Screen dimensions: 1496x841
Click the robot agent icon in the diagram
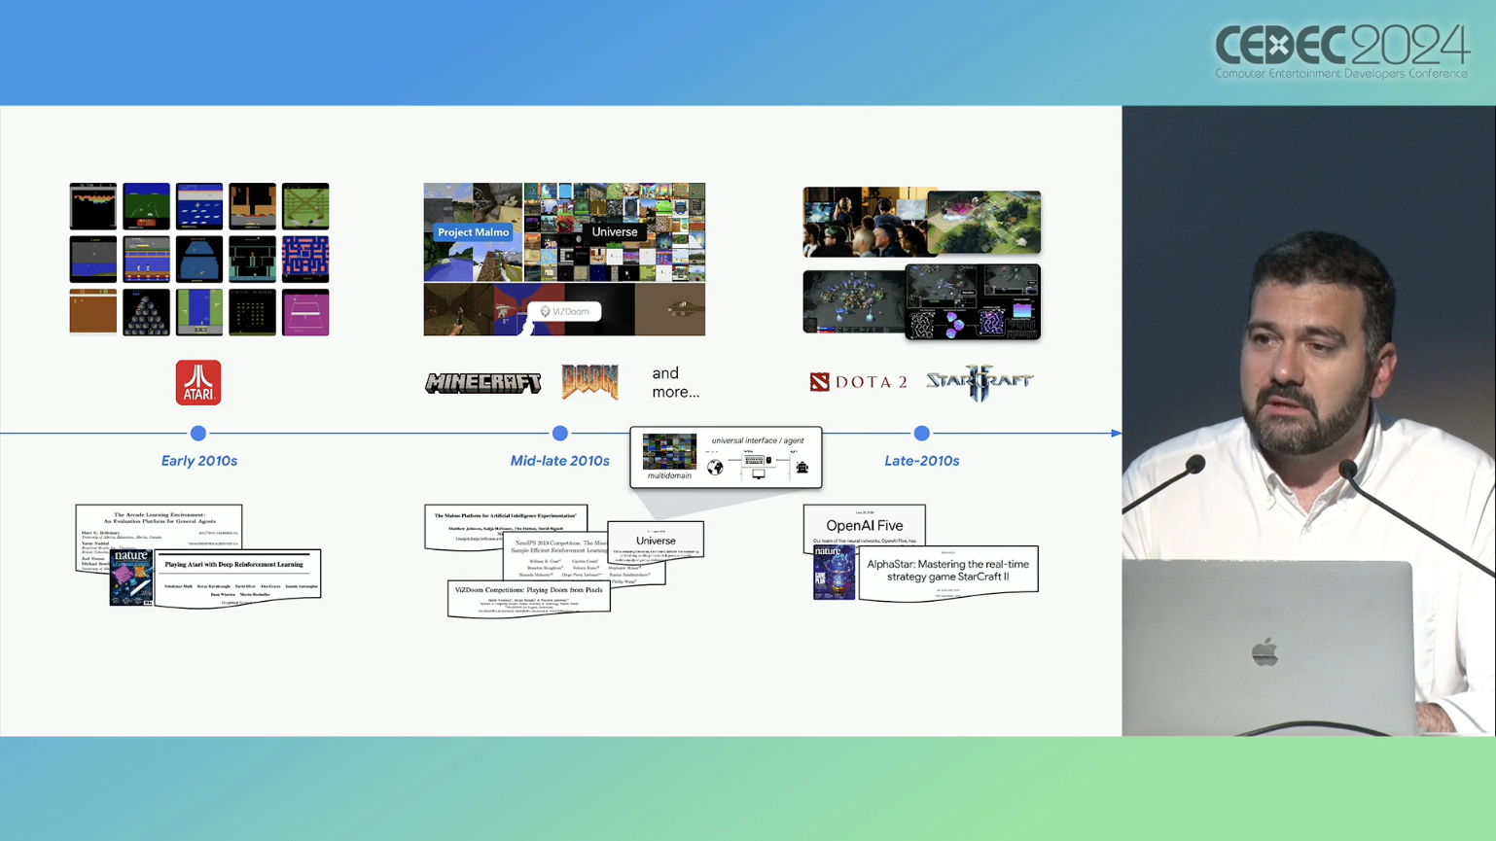pyautogui.click(x=802, y=468)
